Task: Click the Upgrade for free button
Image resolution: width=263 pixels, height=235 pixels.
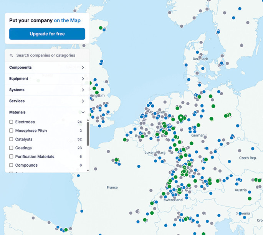Action: click(47, 34)
